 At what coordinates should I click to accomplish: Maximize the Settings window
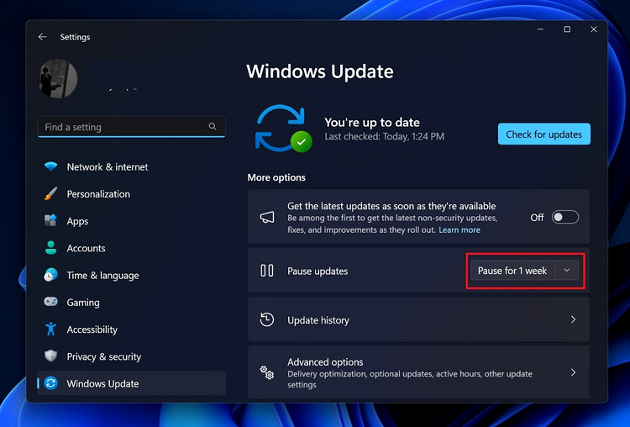click(x=567, y=29)
